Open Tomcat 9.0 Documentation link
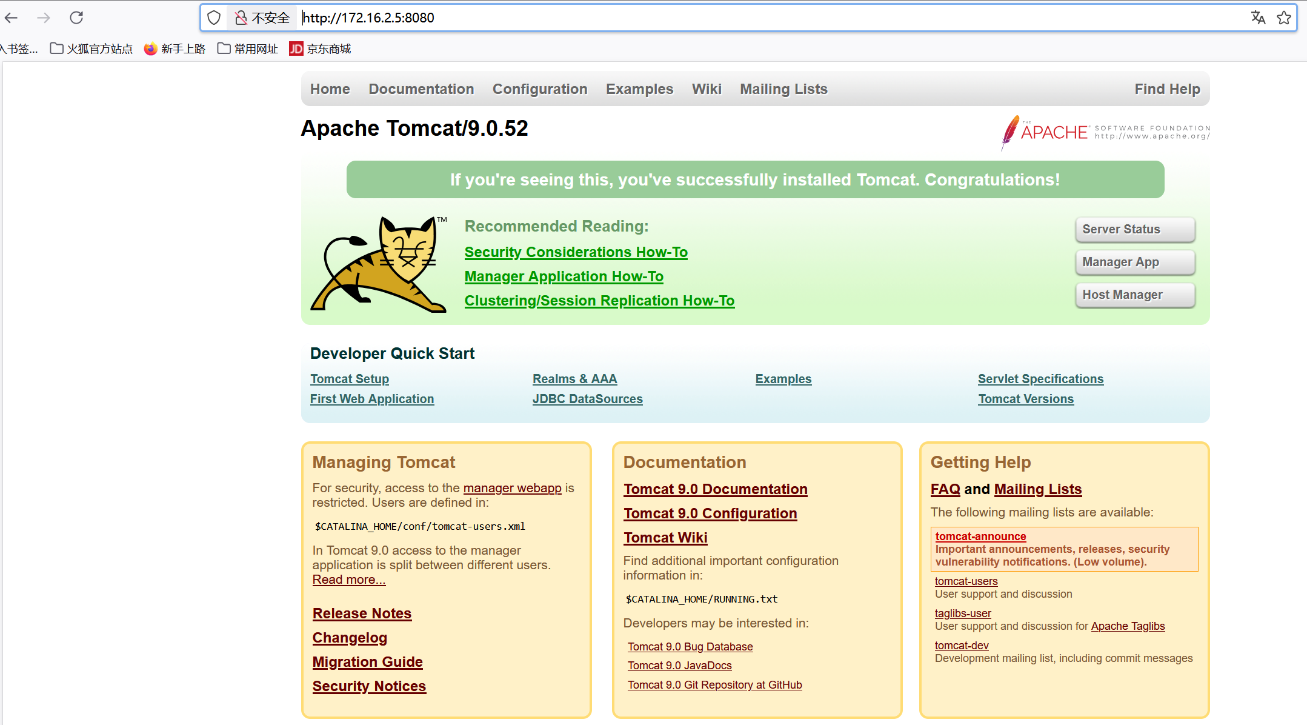Screen dimensions: 1307x725 click(715, 489)
